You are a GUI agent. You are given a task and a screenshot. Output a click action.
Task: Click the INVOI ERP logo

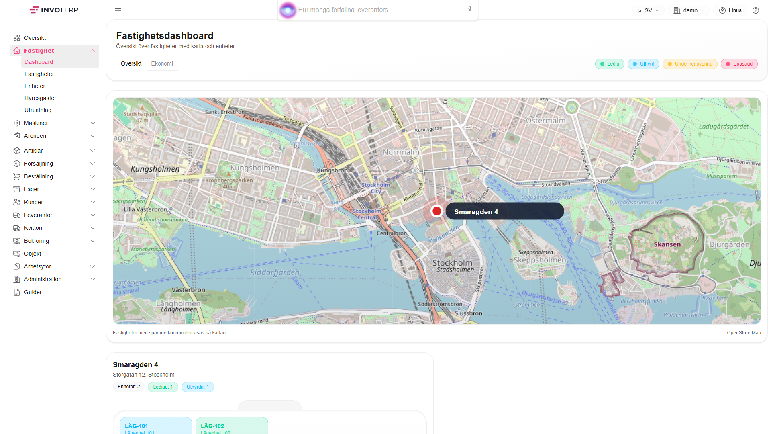(54, 10)
